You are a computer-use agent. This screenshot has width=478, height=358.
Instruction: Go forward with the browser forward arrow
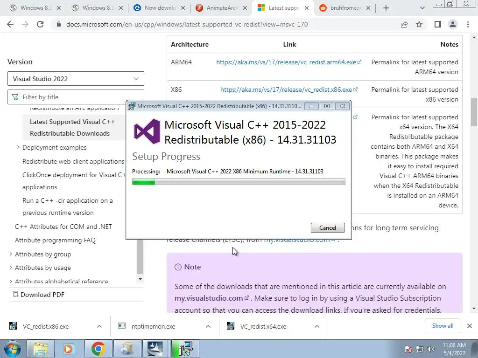pyautogui.click(x=25, y=24)
